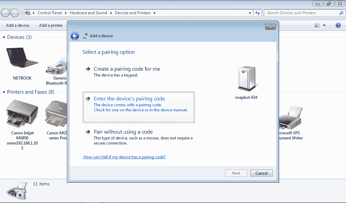Click the Cancel button in the dialog

[261, 173]
